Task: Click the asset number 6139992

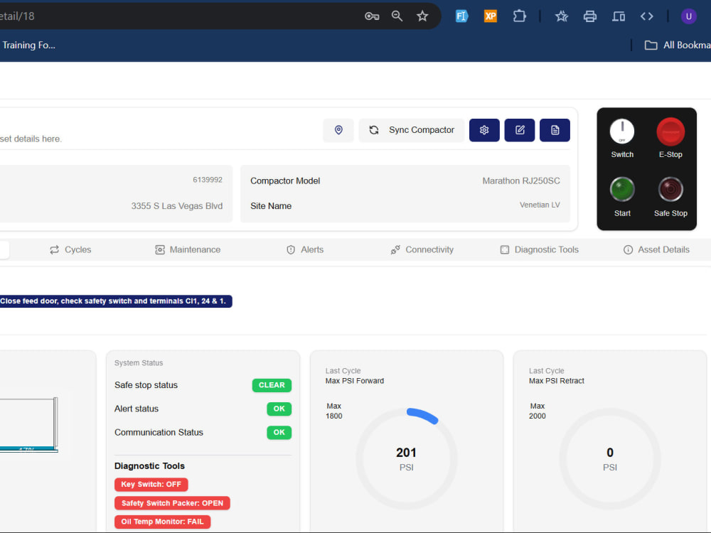Action: (208, 180)
